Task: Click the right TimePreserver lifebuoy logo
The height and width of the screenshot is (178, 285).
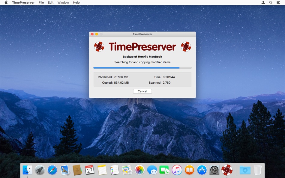Action: tap(186, 46)
